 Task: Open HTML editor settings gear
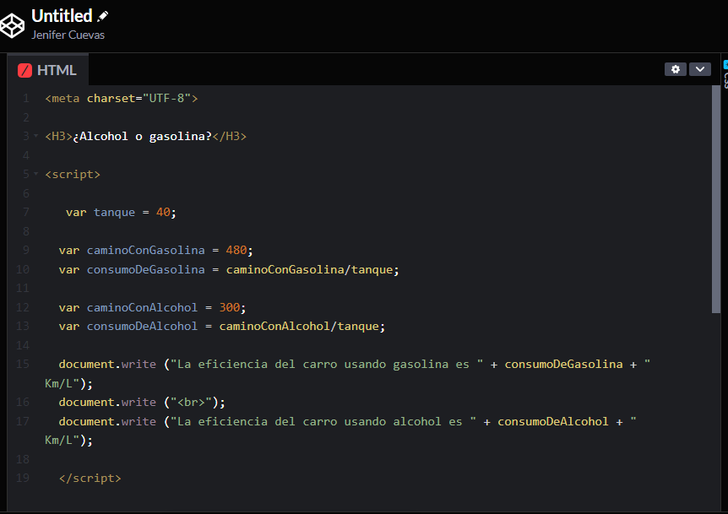point(675,69)
